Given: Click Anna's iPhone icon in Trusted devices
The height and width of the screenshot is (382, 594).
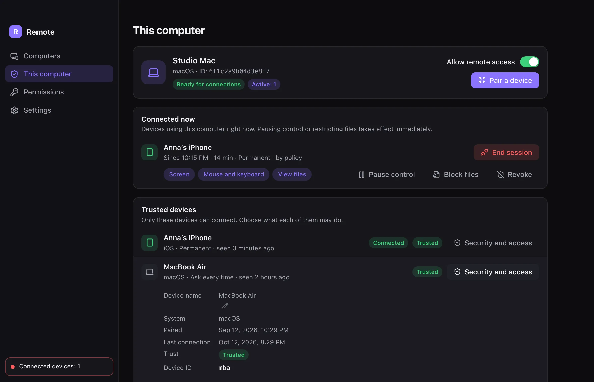Looking at the screenshot, I should tap(150, 243).
